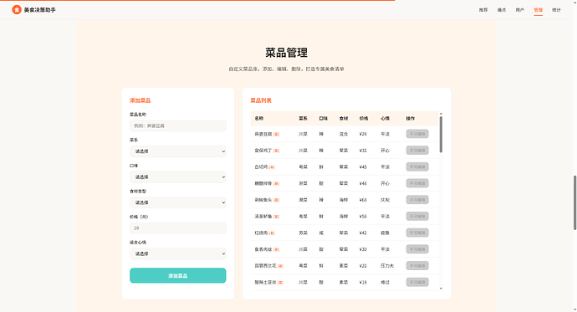Click 不可编辑 button in 酸辣土豆丝 row
The image size is (577, 312).
417,282
